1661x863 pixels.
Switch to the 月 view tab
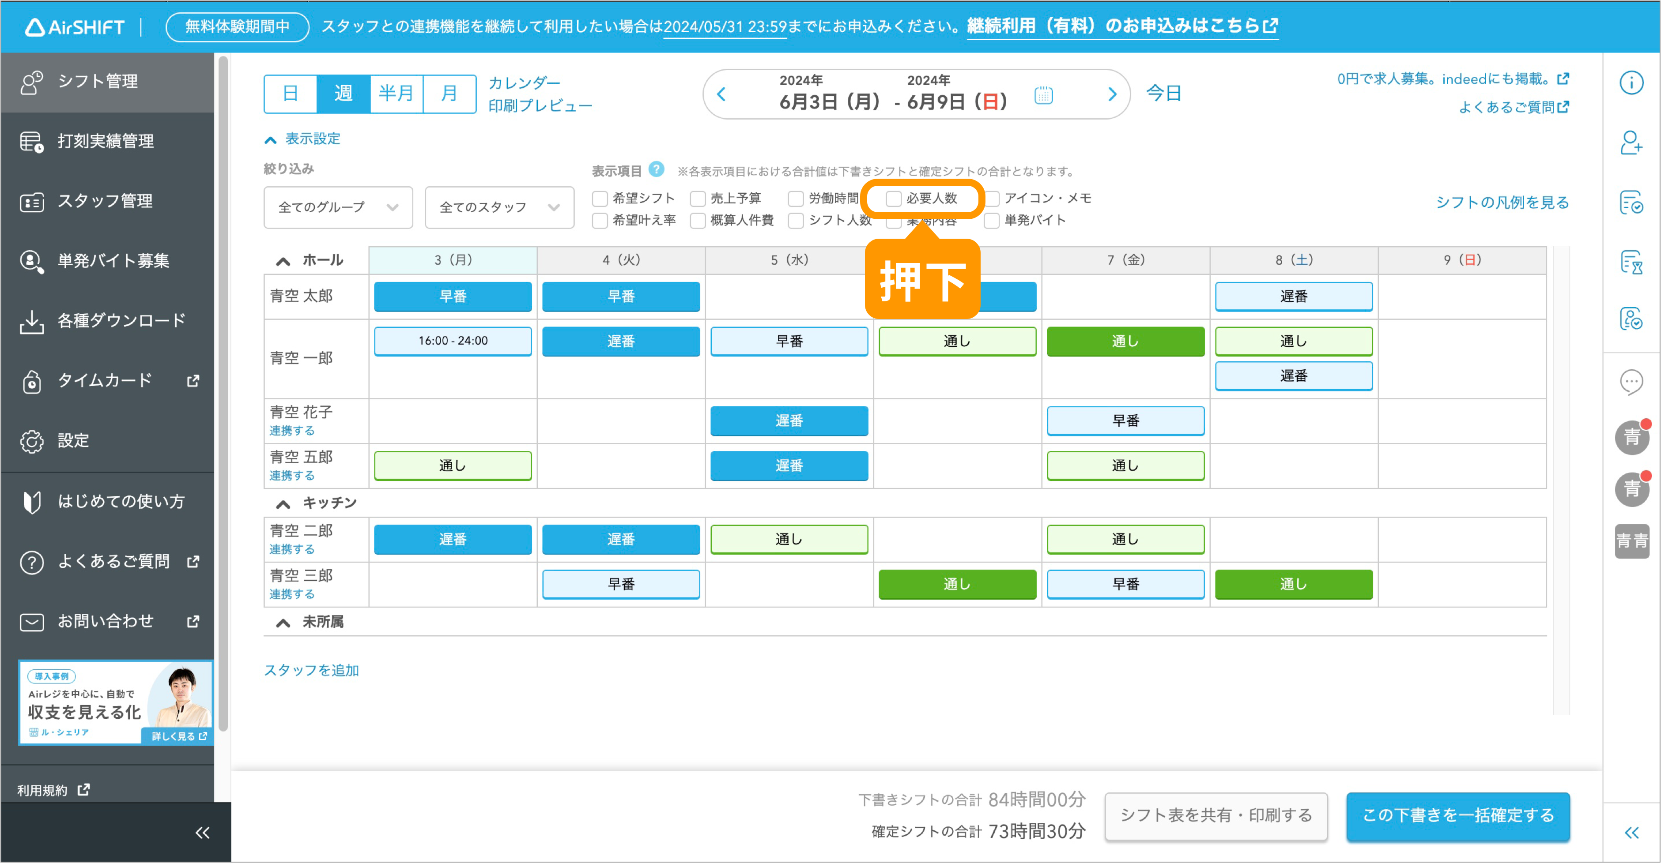(x=449, y=94)
